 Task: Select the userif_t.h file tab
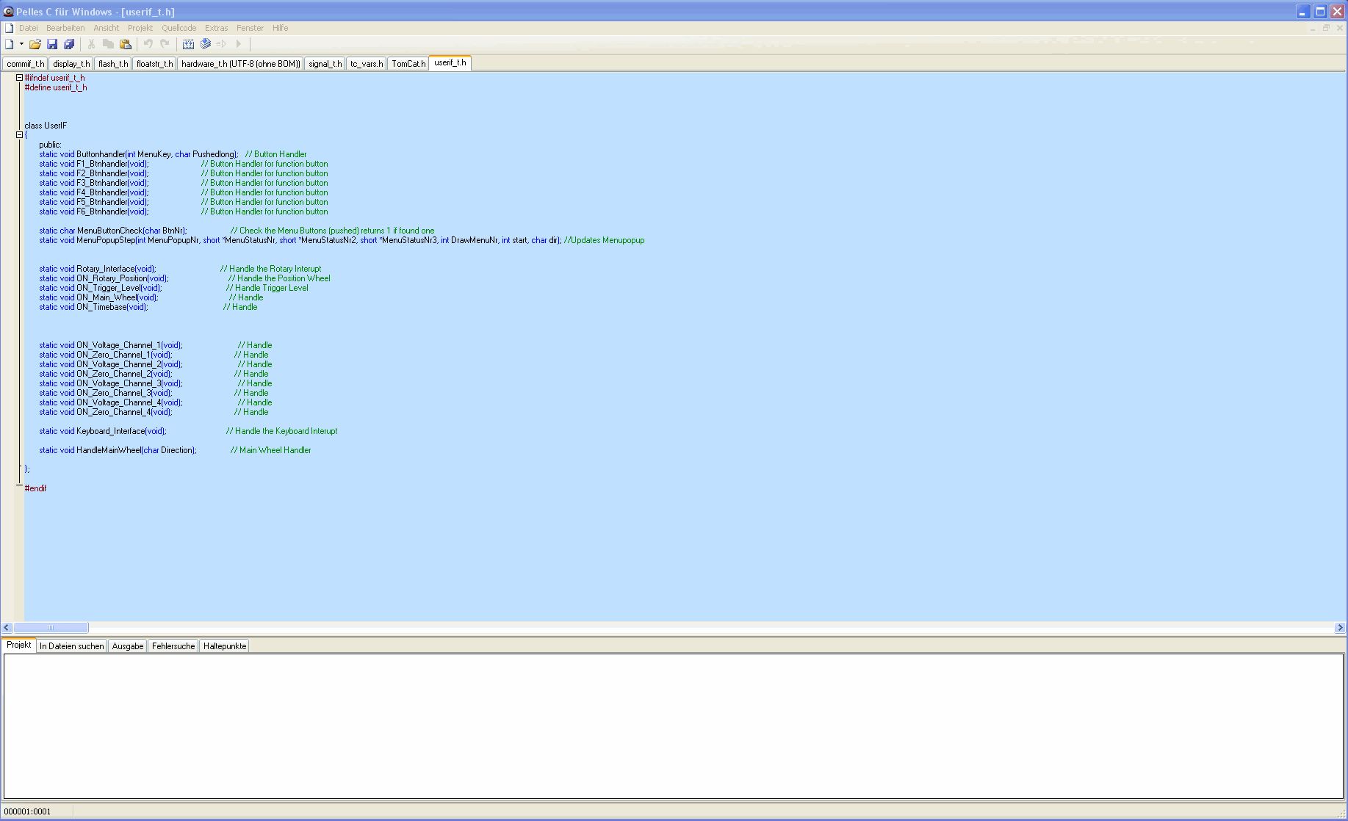450,62
